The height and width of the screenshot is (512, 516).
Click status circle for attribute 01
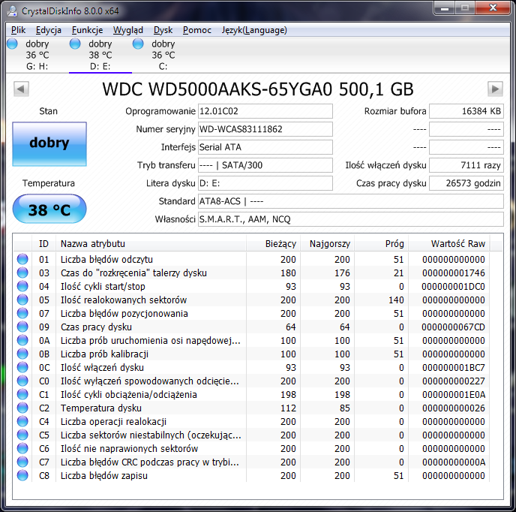pyautogui.click(x=22, y=259)
